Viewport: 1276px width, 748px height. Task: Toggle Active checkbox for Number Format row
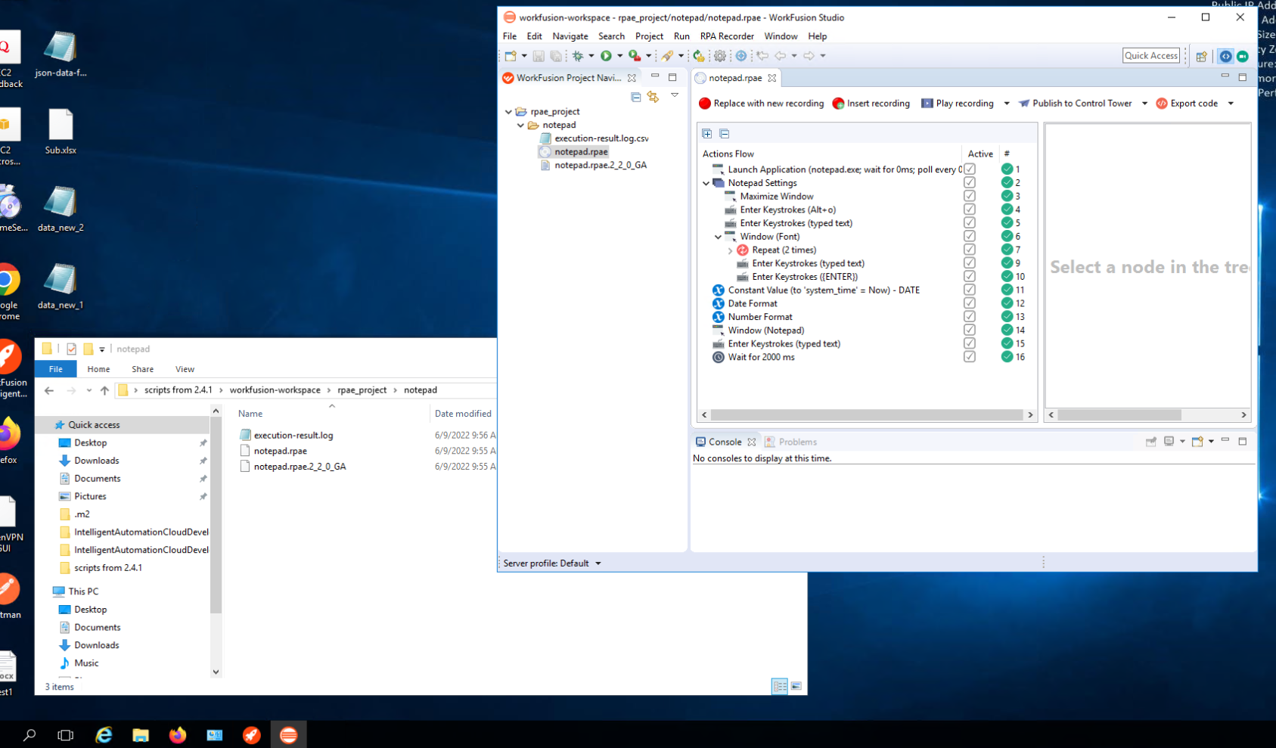click(970, 317)
